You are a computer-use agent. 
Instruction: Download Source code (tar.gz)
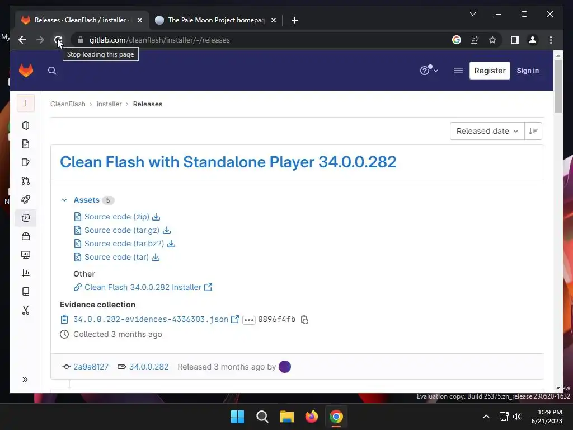122,230
